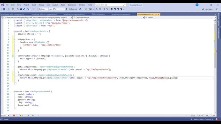Open the user account avatar
This screenshot has height=124, width=221.
coord(197,5)
